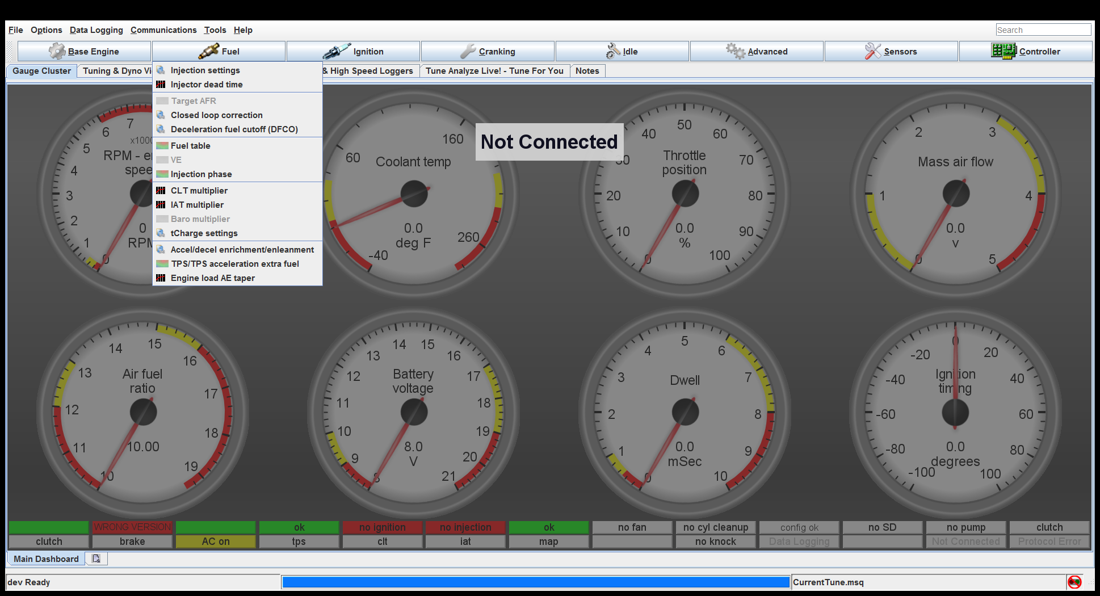Select Fuel table menu entry

[x=237, y=146]
